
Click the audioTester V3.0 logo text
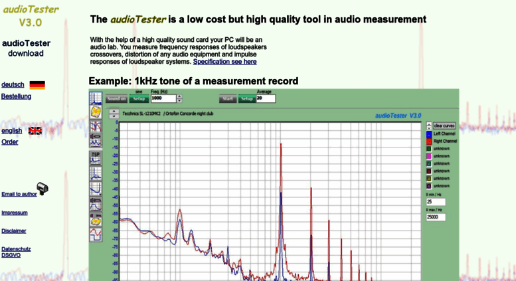point(31,16)
